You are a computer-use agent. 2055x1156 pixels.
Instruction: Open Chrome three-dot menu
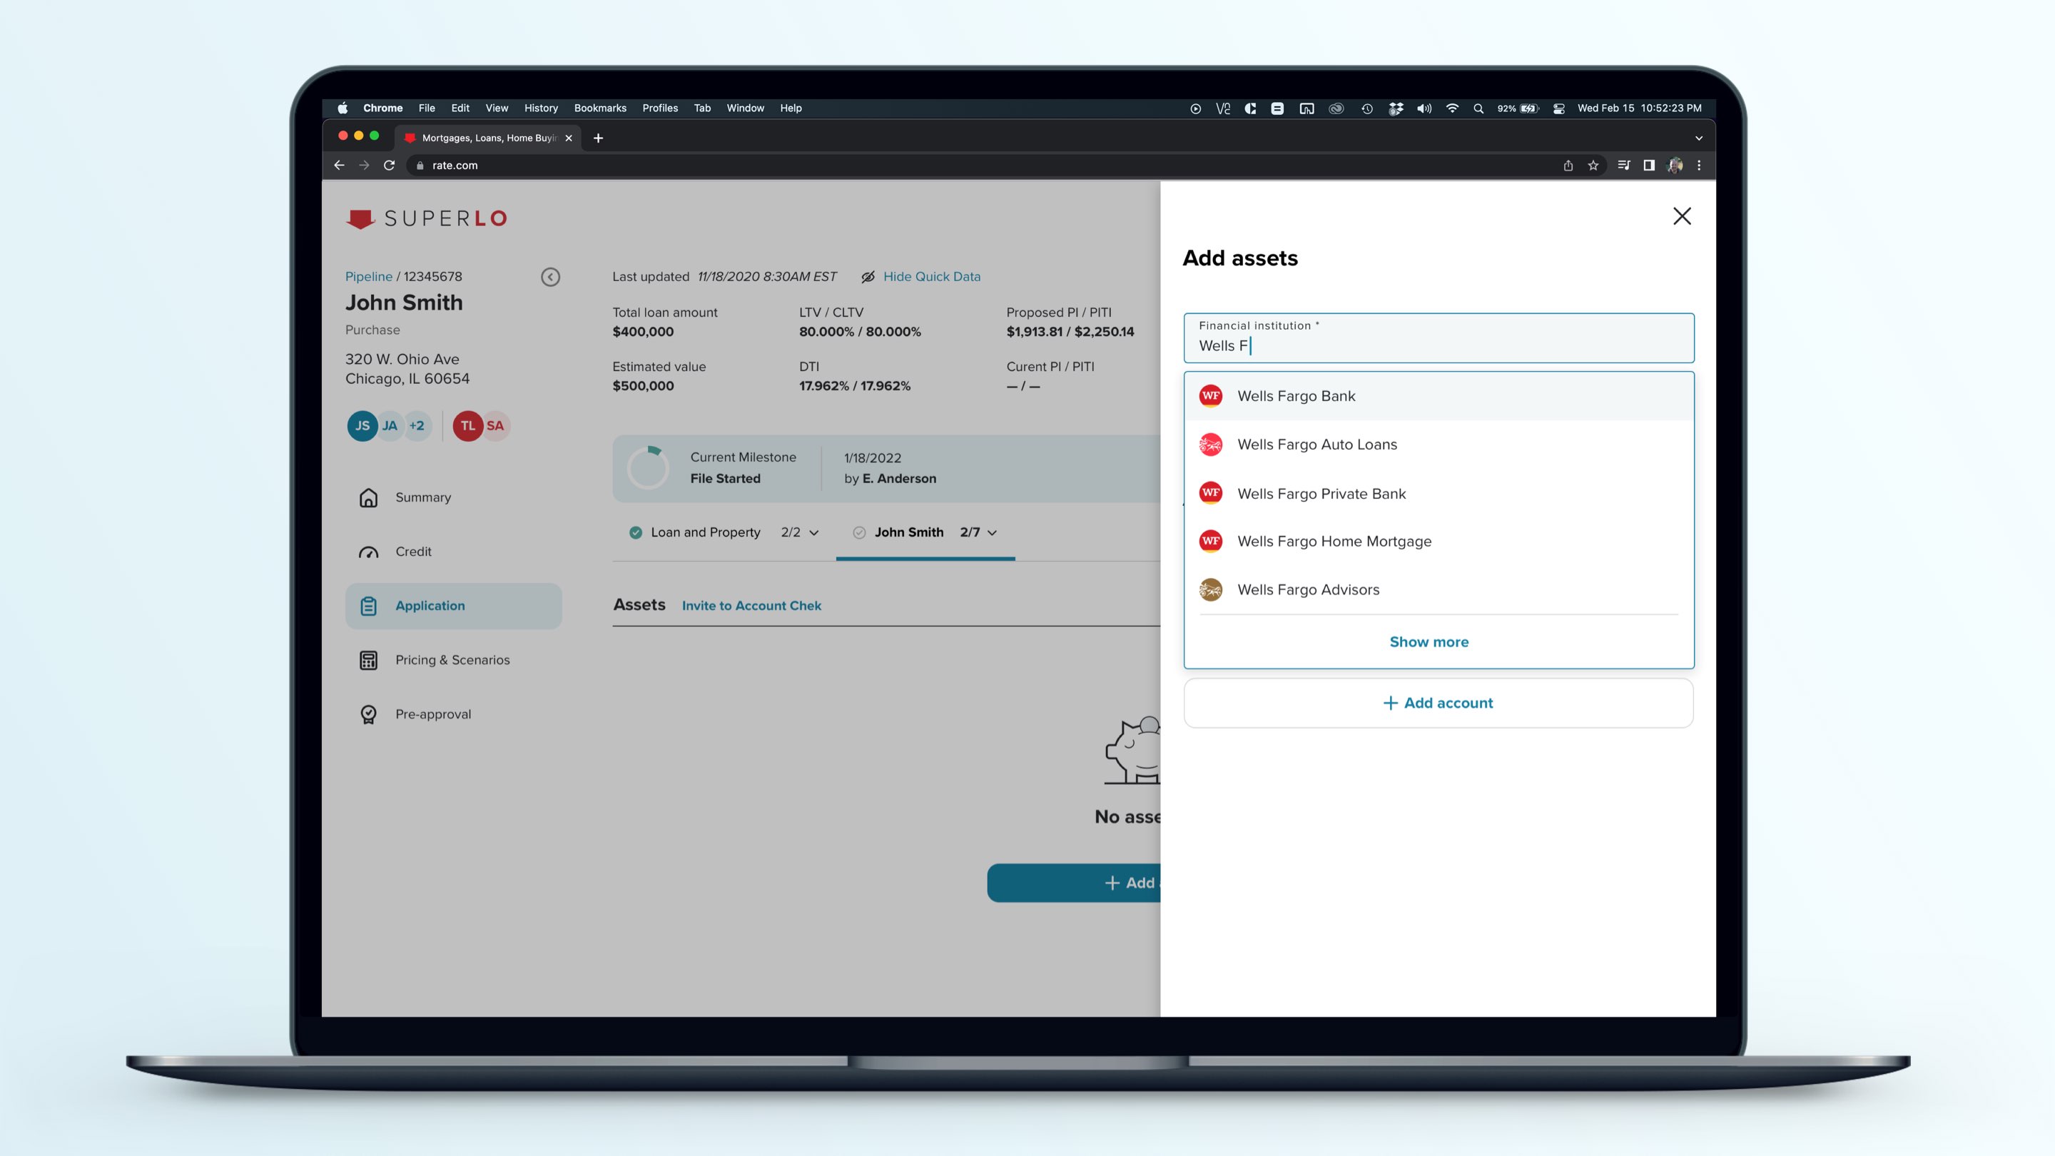pyautogui.click(x=1699, y=165)
